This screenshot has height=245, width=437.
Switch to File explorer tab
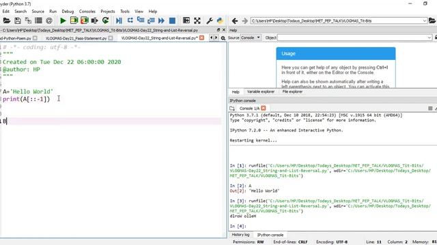pyautogui.click(x=292, y=92)
